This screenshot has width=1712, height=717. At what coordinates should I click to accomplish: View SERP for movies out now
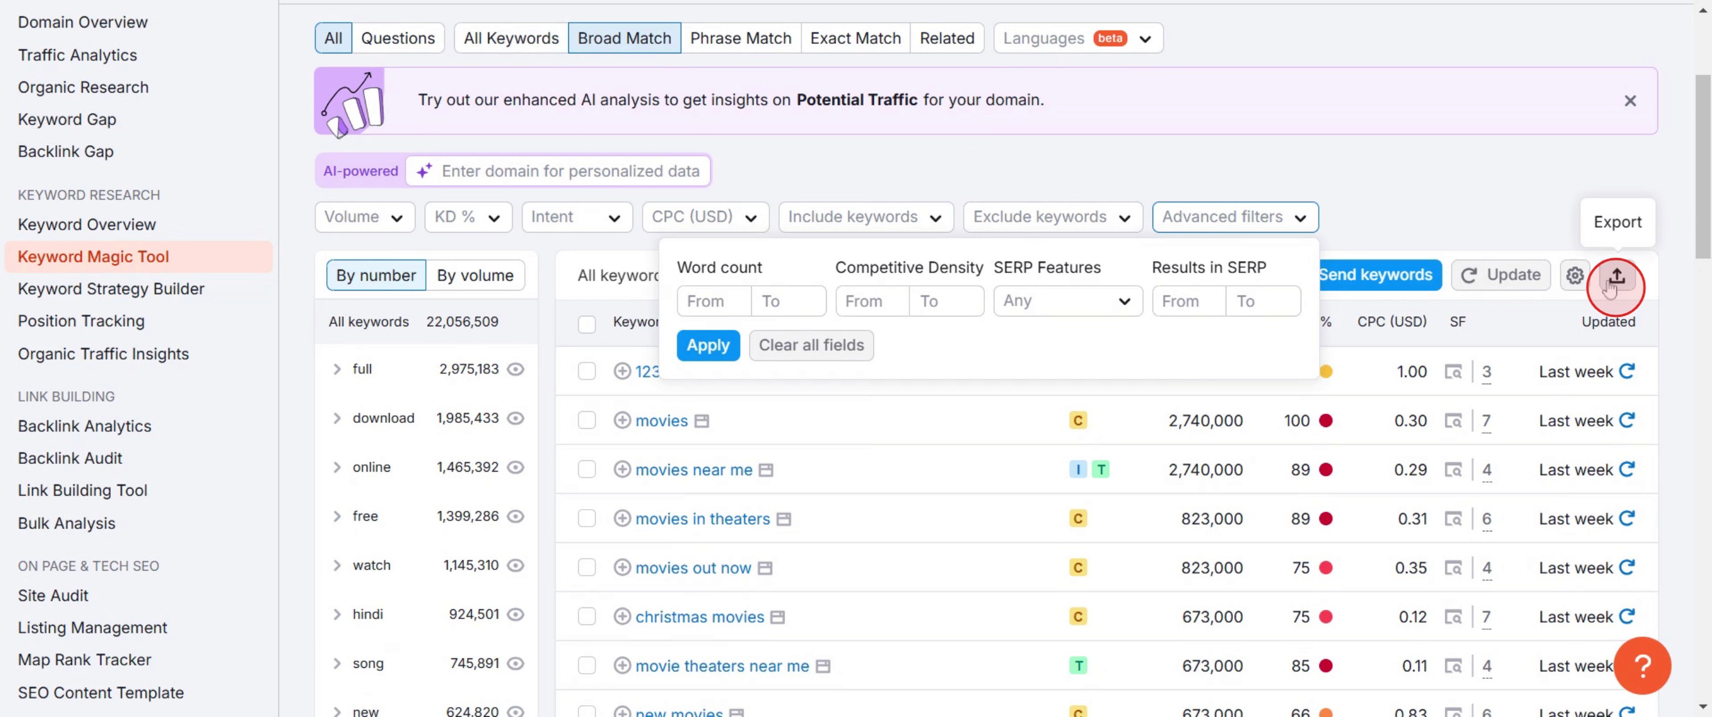pyautogui.click(x=1453, y=568)
